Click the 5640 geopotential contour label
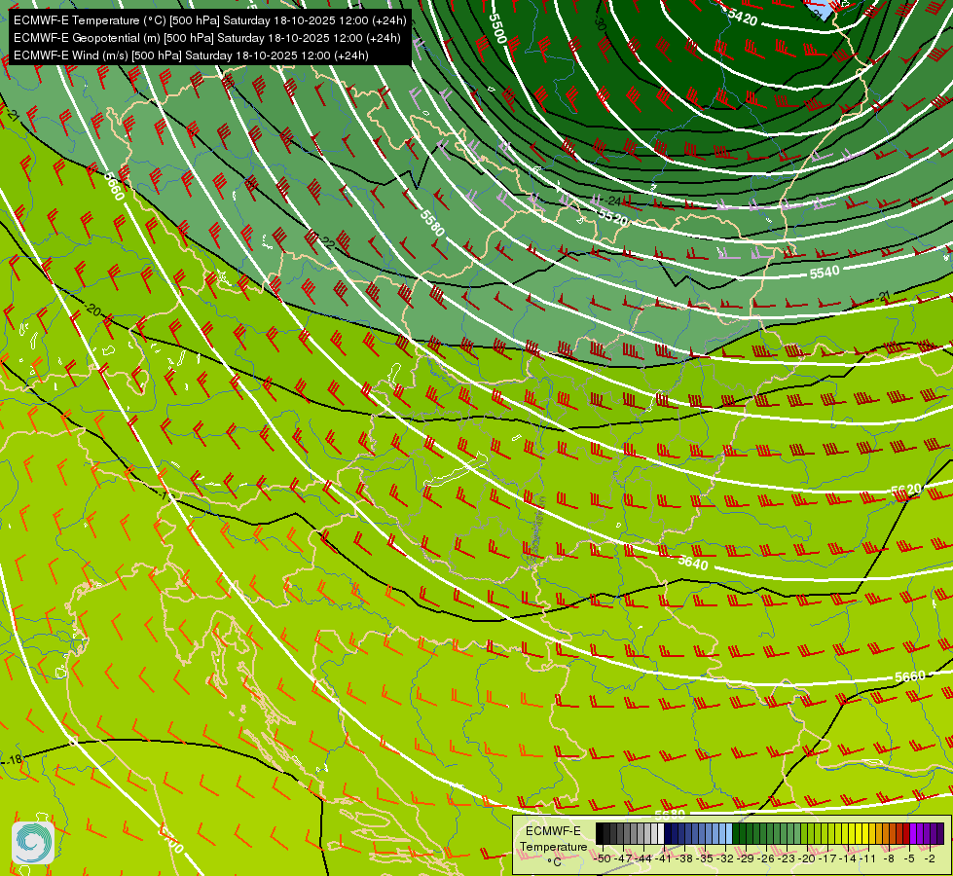 (x=693, y=563)
